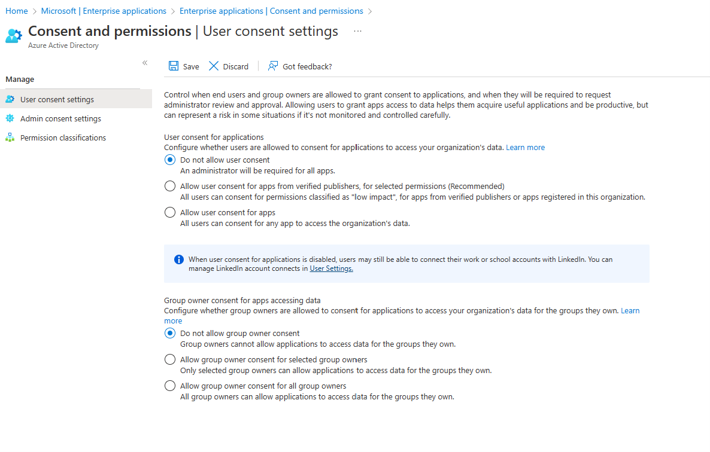Select the User consent settings sidebar icon
Image resolution: width=710 pixels, height=452 pixels.
click(8, 99)
